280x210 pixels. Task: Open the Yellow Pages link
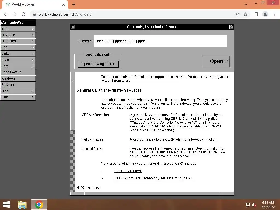(92, 139)
